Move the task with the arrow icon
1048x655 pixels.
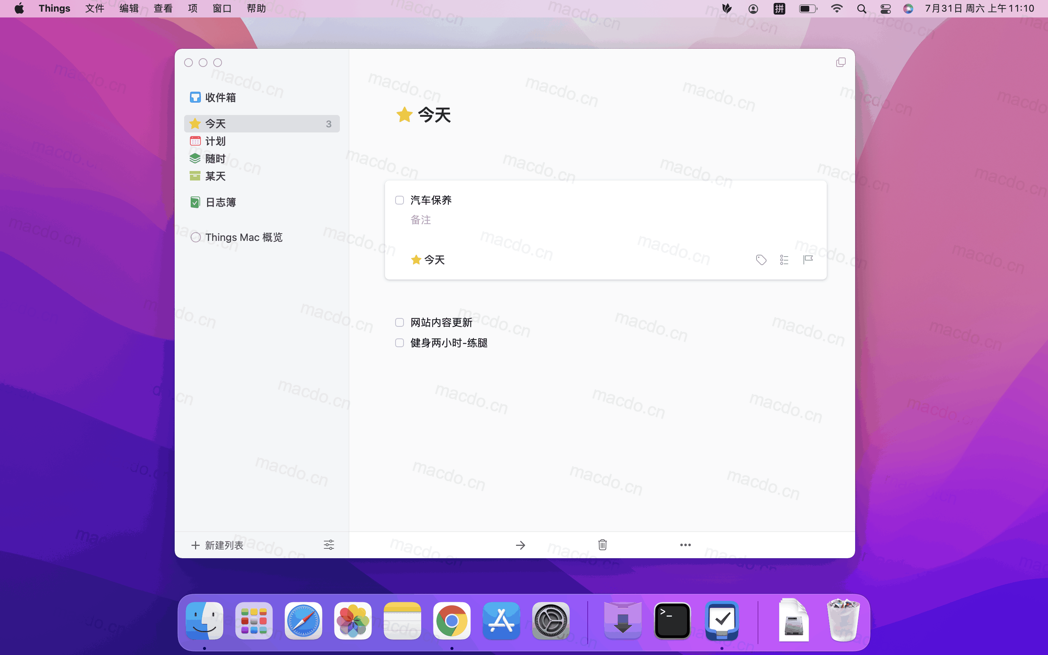(x=520, y=545)
